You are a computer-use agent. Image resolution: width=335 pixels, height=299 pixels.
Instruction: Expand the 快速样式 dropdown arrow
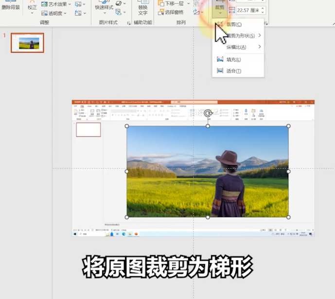click(105, 13)
